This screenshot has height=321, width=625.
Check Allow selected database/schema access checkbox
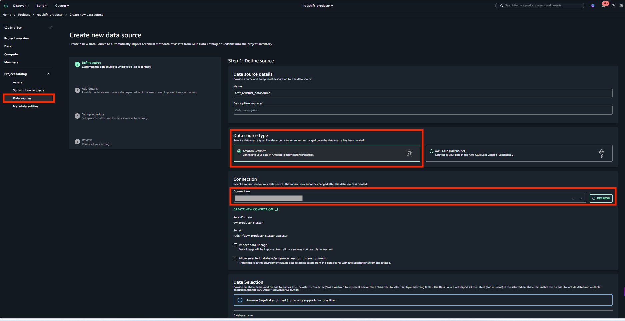[x=235, y=258]
